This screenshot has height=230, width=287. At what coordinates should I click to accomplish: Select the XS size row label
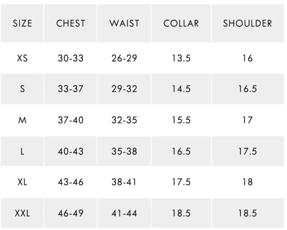tap(22, 58)
